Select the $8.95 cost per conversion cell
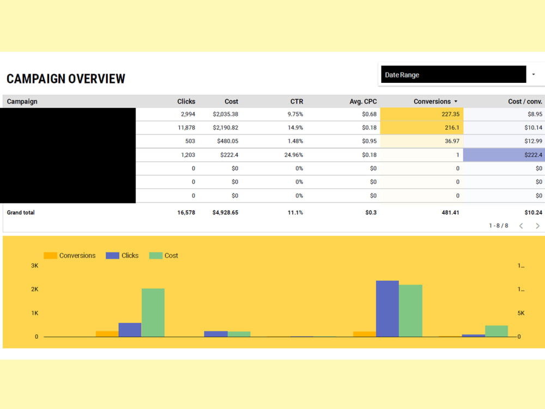Viewport: 545px width, 409px height. point(535,114)
